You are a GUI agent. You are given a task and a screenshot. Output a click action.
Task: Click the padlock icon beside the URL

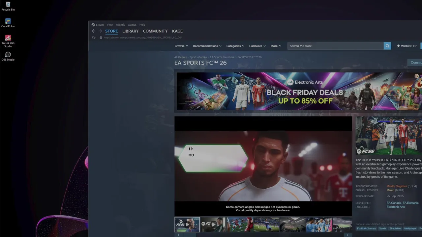pyautogui.click(x=101, y=38)
